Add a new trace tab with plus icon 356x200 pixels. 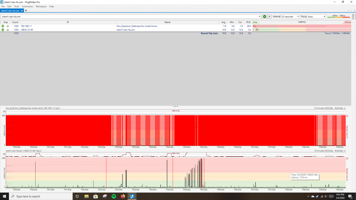(x=26, y=11)
